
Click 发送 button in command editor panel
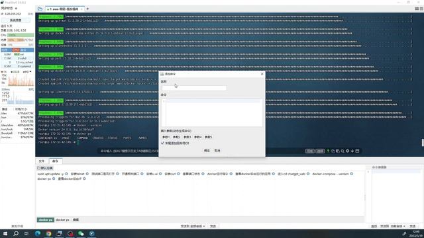(x=412, y=226)
